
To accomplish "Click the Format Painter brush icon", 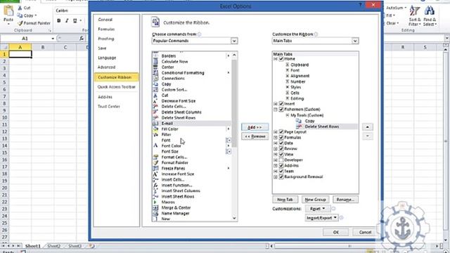I will point(20,23).
